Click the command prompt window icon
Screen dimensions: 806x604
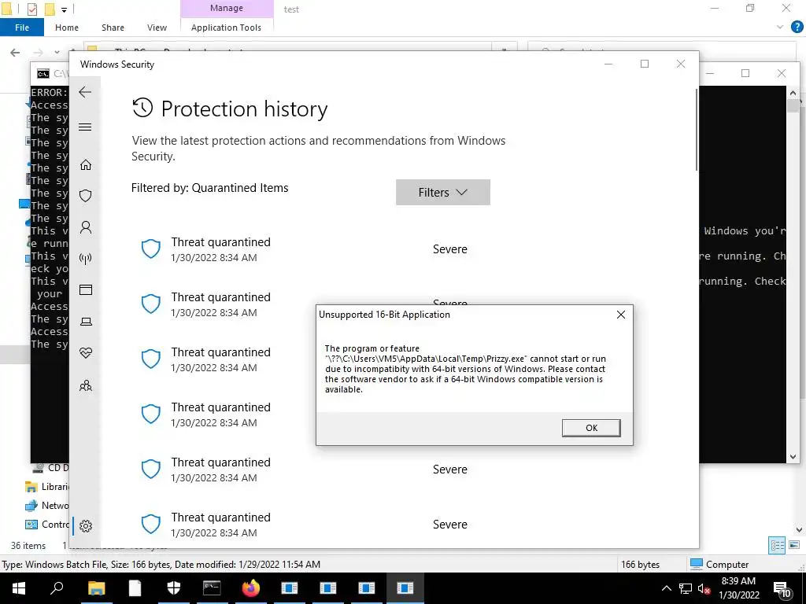point(43,74)
